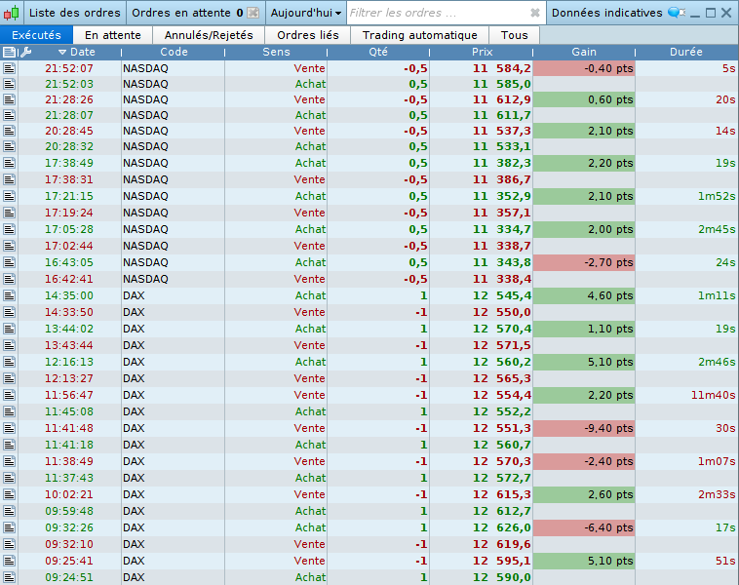Switch to the En attente tab
Image resolution: width=739 pixels, height=585 pixels.
(x=113, y=35)
